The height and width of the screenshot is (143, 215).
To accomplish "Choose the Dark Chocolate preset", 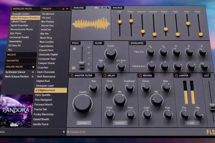I will (46, 72).
